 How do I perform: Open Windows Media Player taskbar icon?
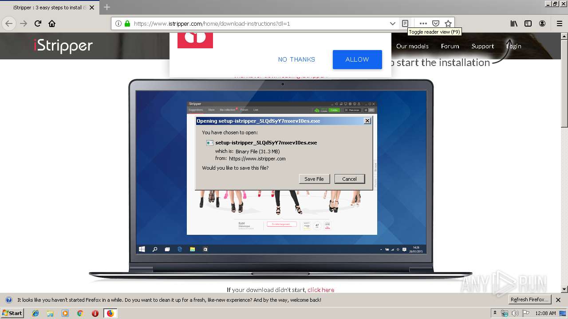65,313
